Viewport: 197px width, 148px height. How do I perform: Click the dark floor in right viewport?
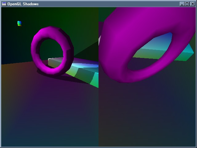click(x=148, y=117)
